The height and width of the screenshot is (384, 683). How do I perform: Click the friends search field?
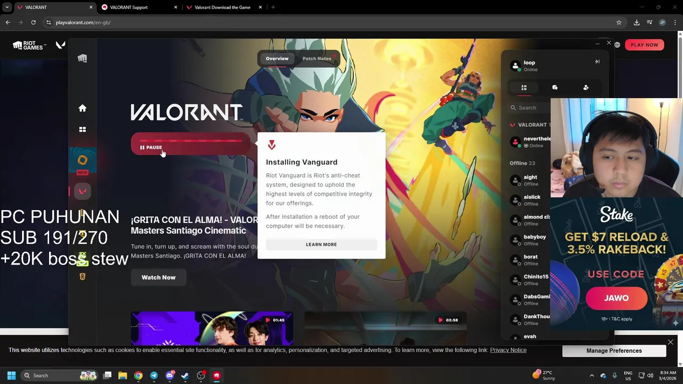530,108
